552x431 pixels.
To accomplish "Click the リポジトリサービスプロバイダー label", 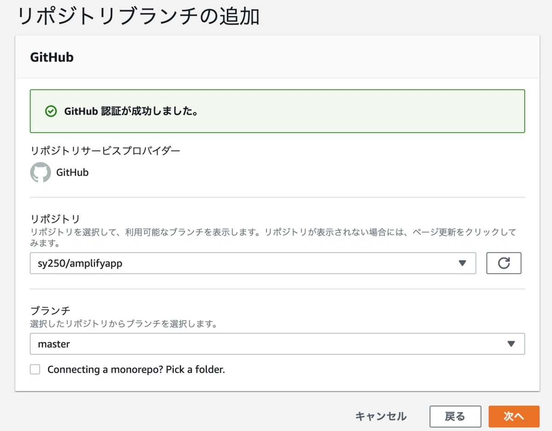I will click(x=105, y=150).
